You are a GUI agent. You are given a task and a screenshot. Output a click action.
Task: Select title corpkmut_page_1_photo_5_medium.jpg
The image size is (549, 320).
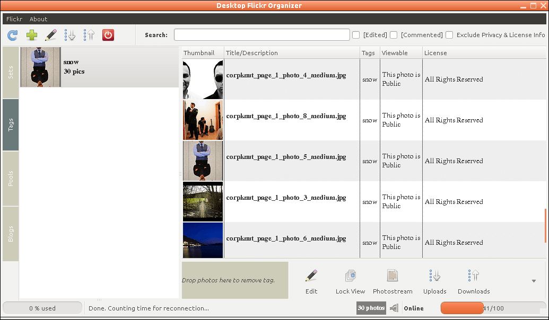tap(286, 157)
